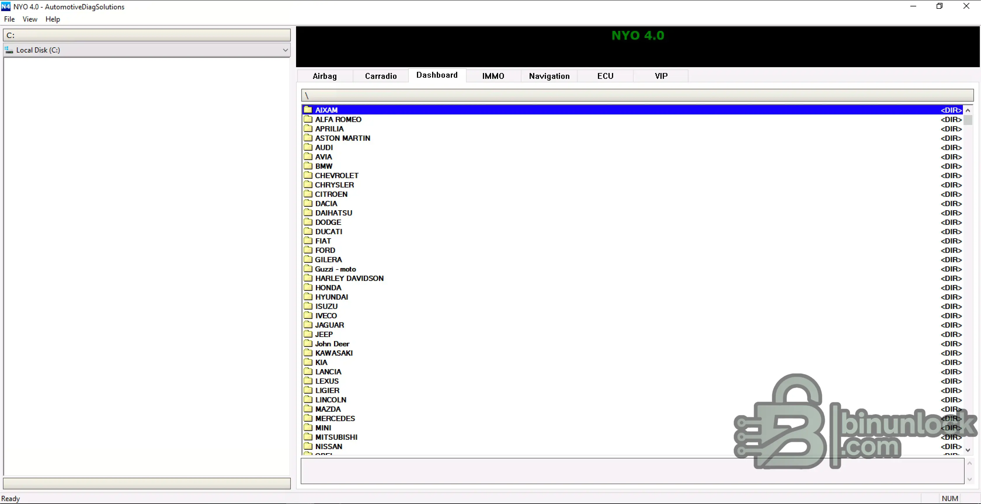Viewport: 981px width, 504px height.
Task: Select the LANCIA row
Action: point(632,371)
